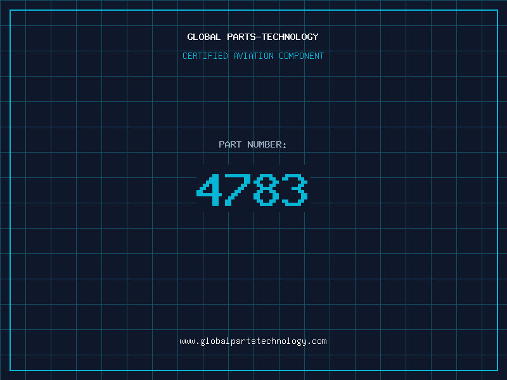The width and height of the screenshot is (507, 380).
Task: Click the website URL at the bottom
Action: tap(253, 341)
